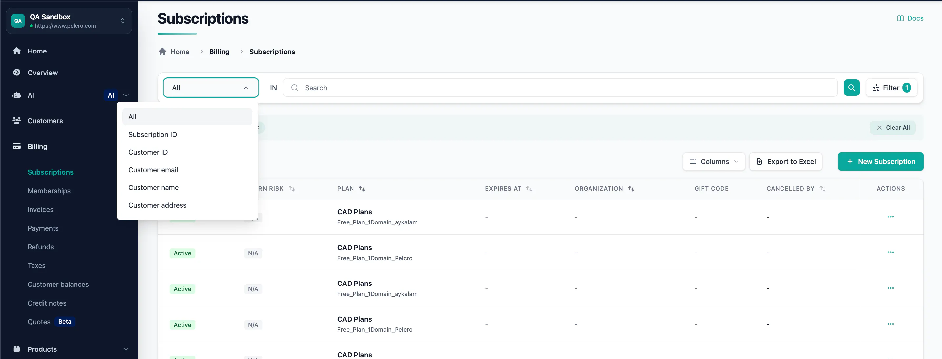The width and height of the screenshot is (942, 359).
Task: Click the teal search magnifier button
Action: [x=851, y=88]
